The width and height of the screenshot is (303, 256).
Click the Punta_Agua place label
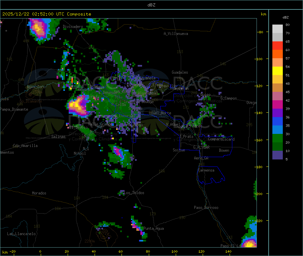[x=154, y=228]
